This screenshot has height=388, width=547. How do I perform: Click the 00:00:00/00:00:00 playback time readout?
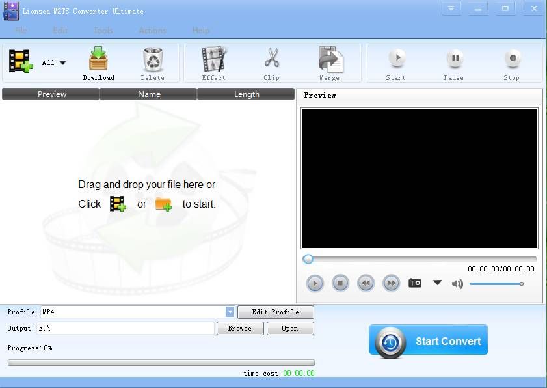tap(501, 269)
